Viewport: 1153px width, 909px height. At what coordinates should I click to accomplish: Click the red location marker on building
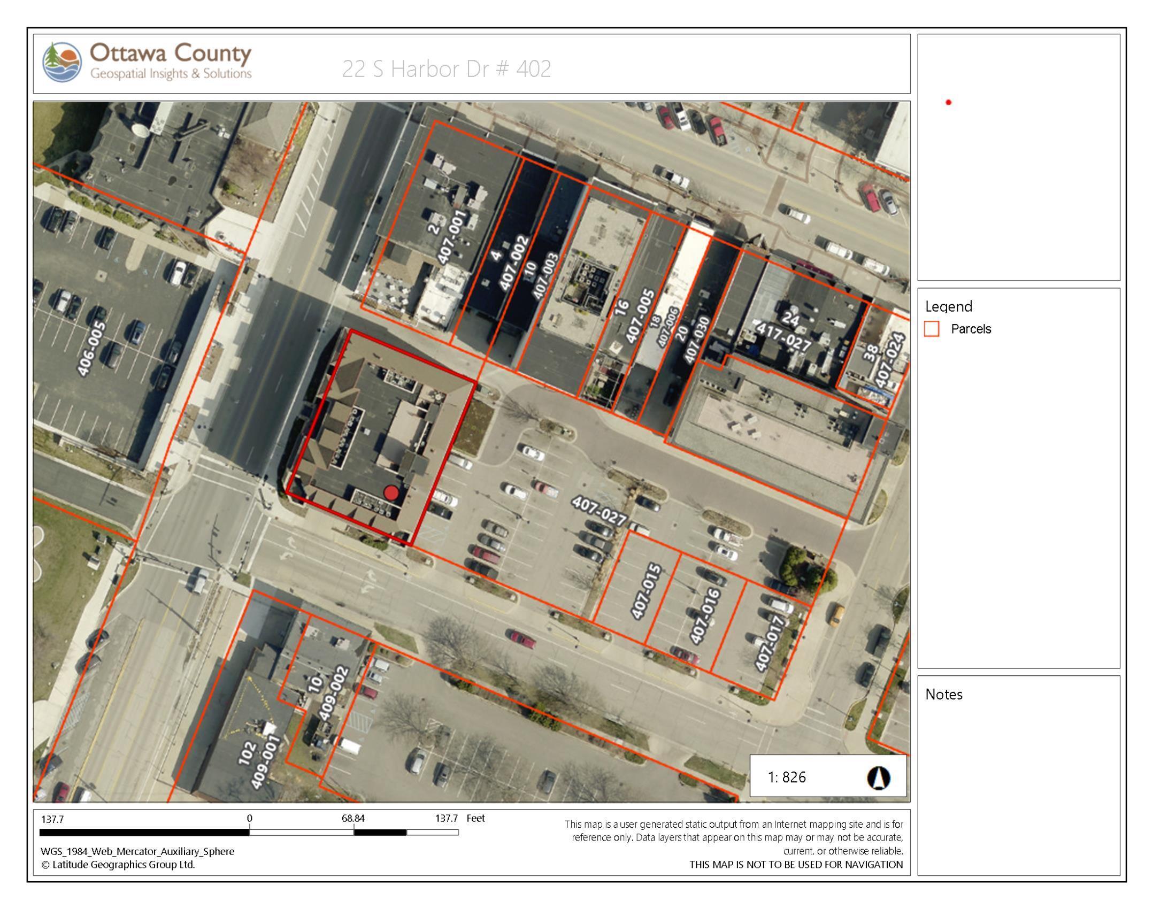391,493
